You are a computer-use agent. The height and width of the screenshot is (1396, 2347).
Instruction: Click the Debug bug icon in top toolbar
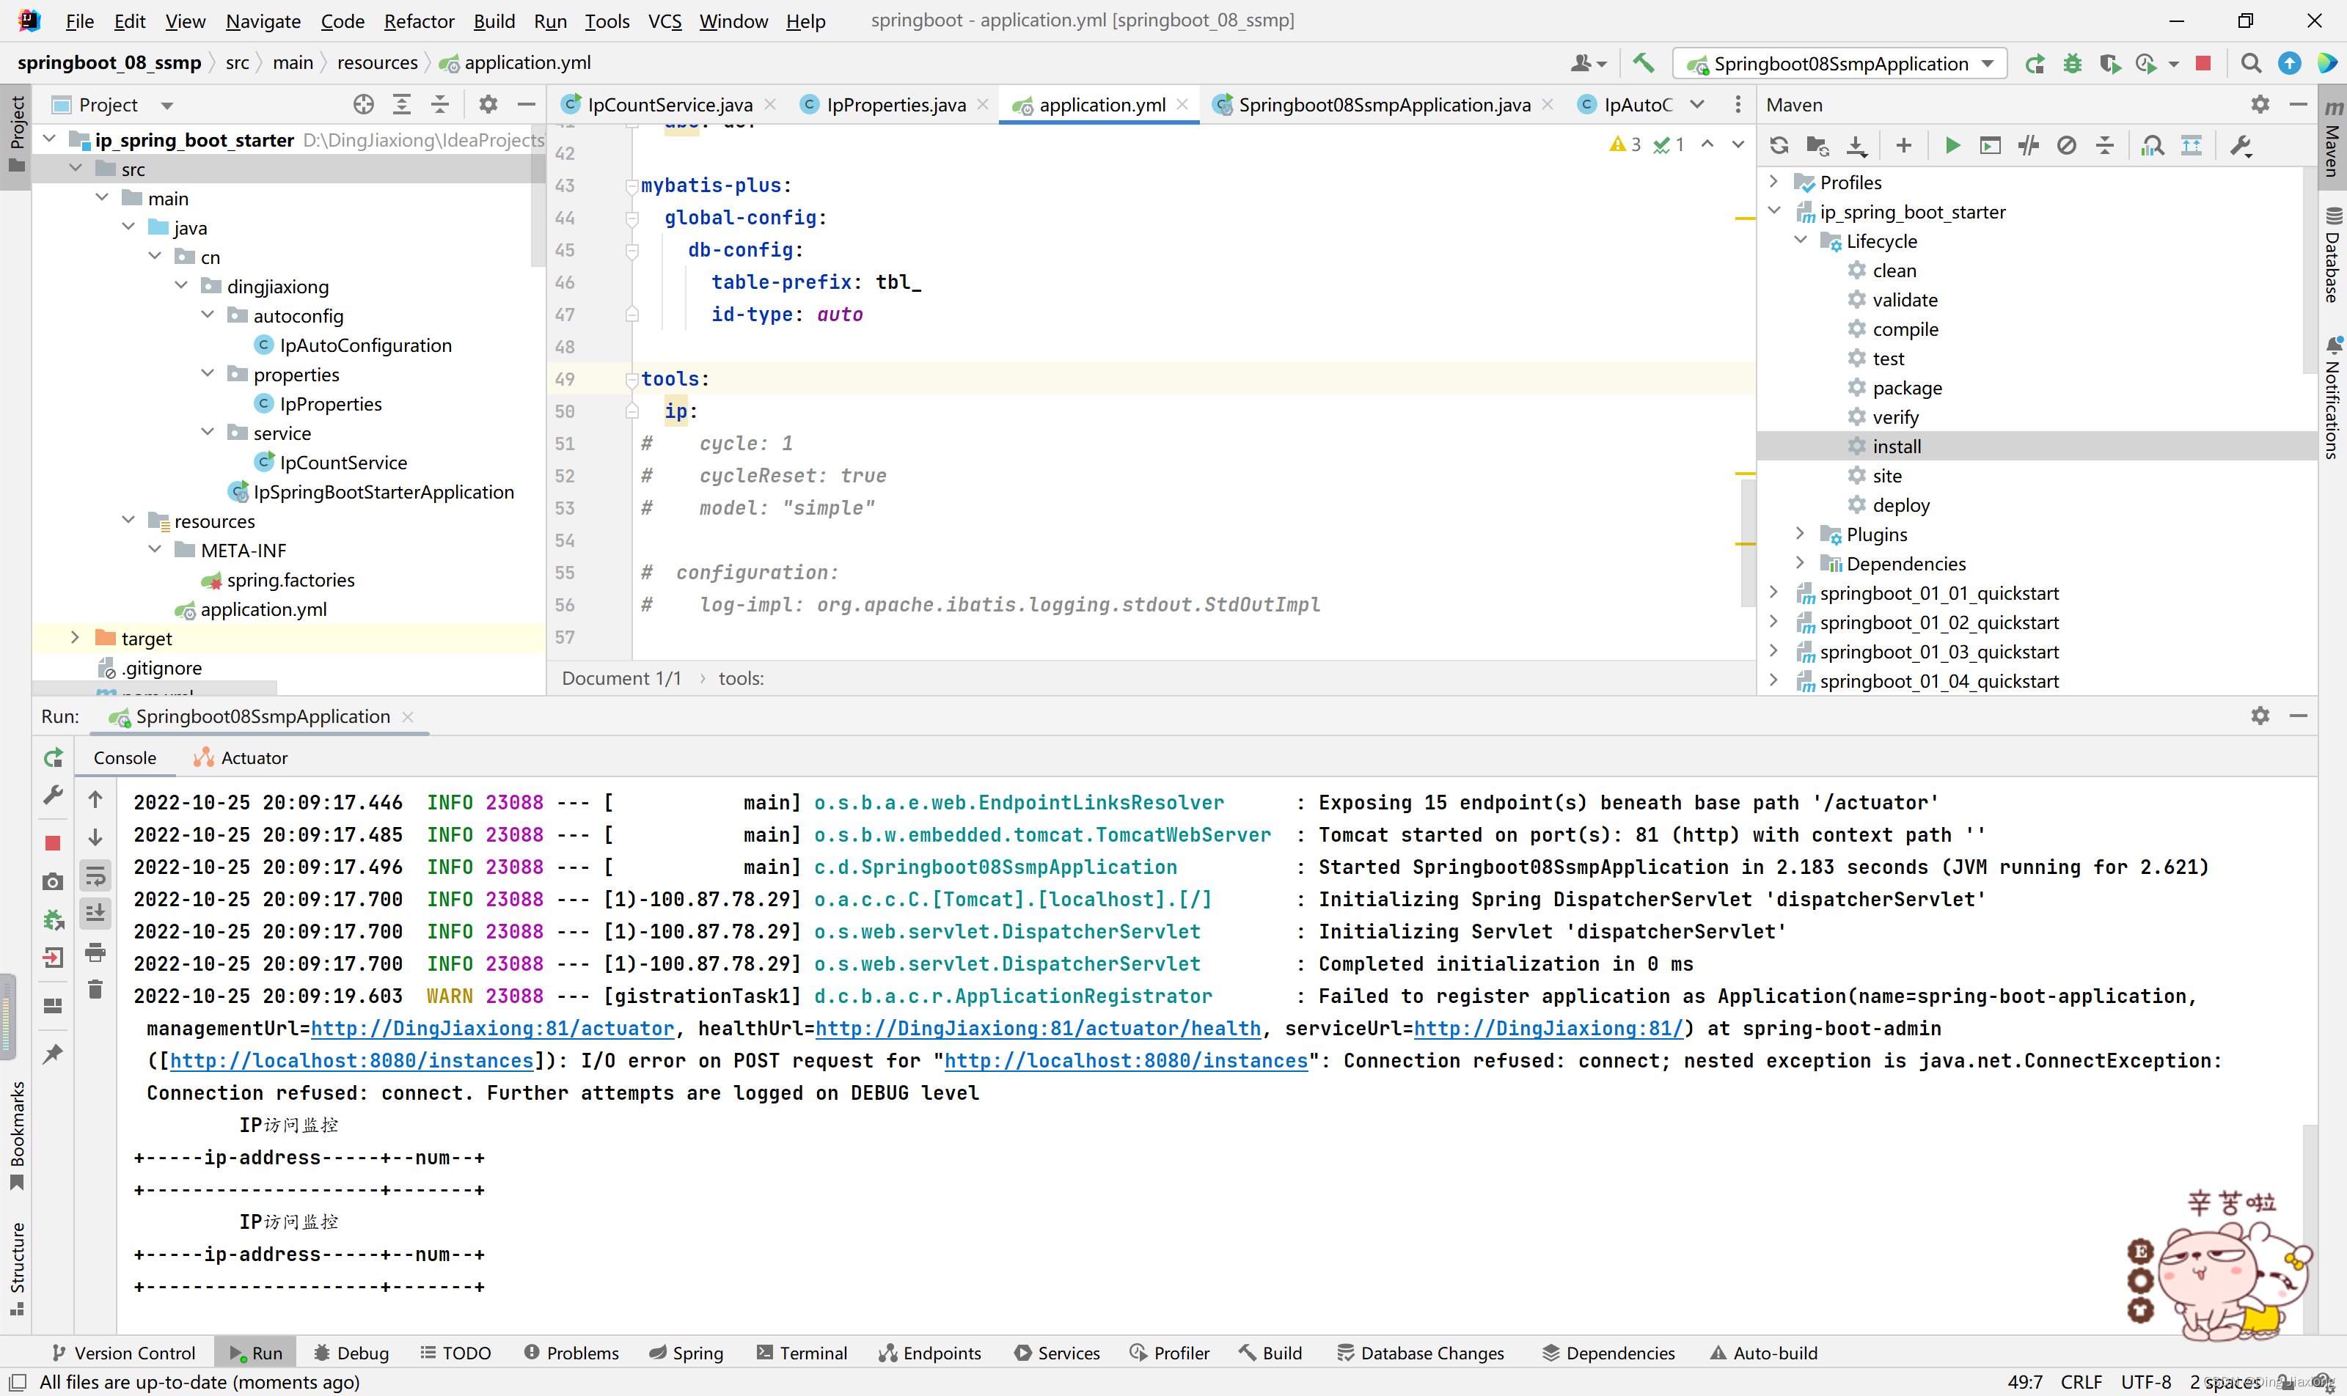pyautogui.click(x=2072, y=63)
